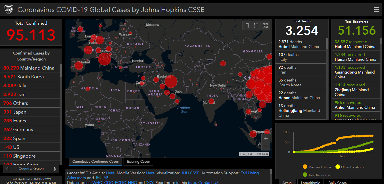
Task: Select 331 Japan row
Action: [30, 112]
